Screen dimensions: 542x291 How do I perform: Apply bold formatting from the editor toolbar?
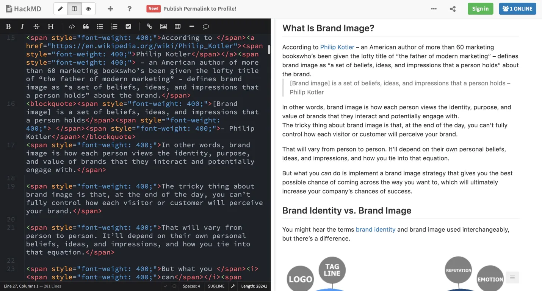[x=8, y=26]
